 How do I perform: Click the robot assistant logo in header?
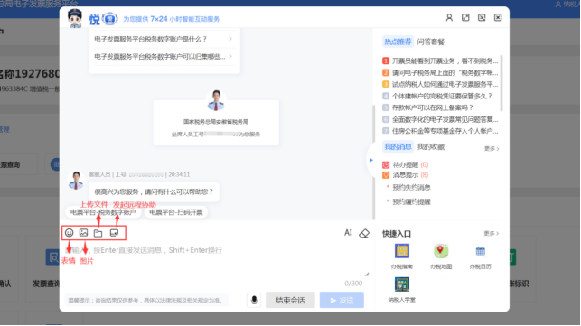[109, 19]
